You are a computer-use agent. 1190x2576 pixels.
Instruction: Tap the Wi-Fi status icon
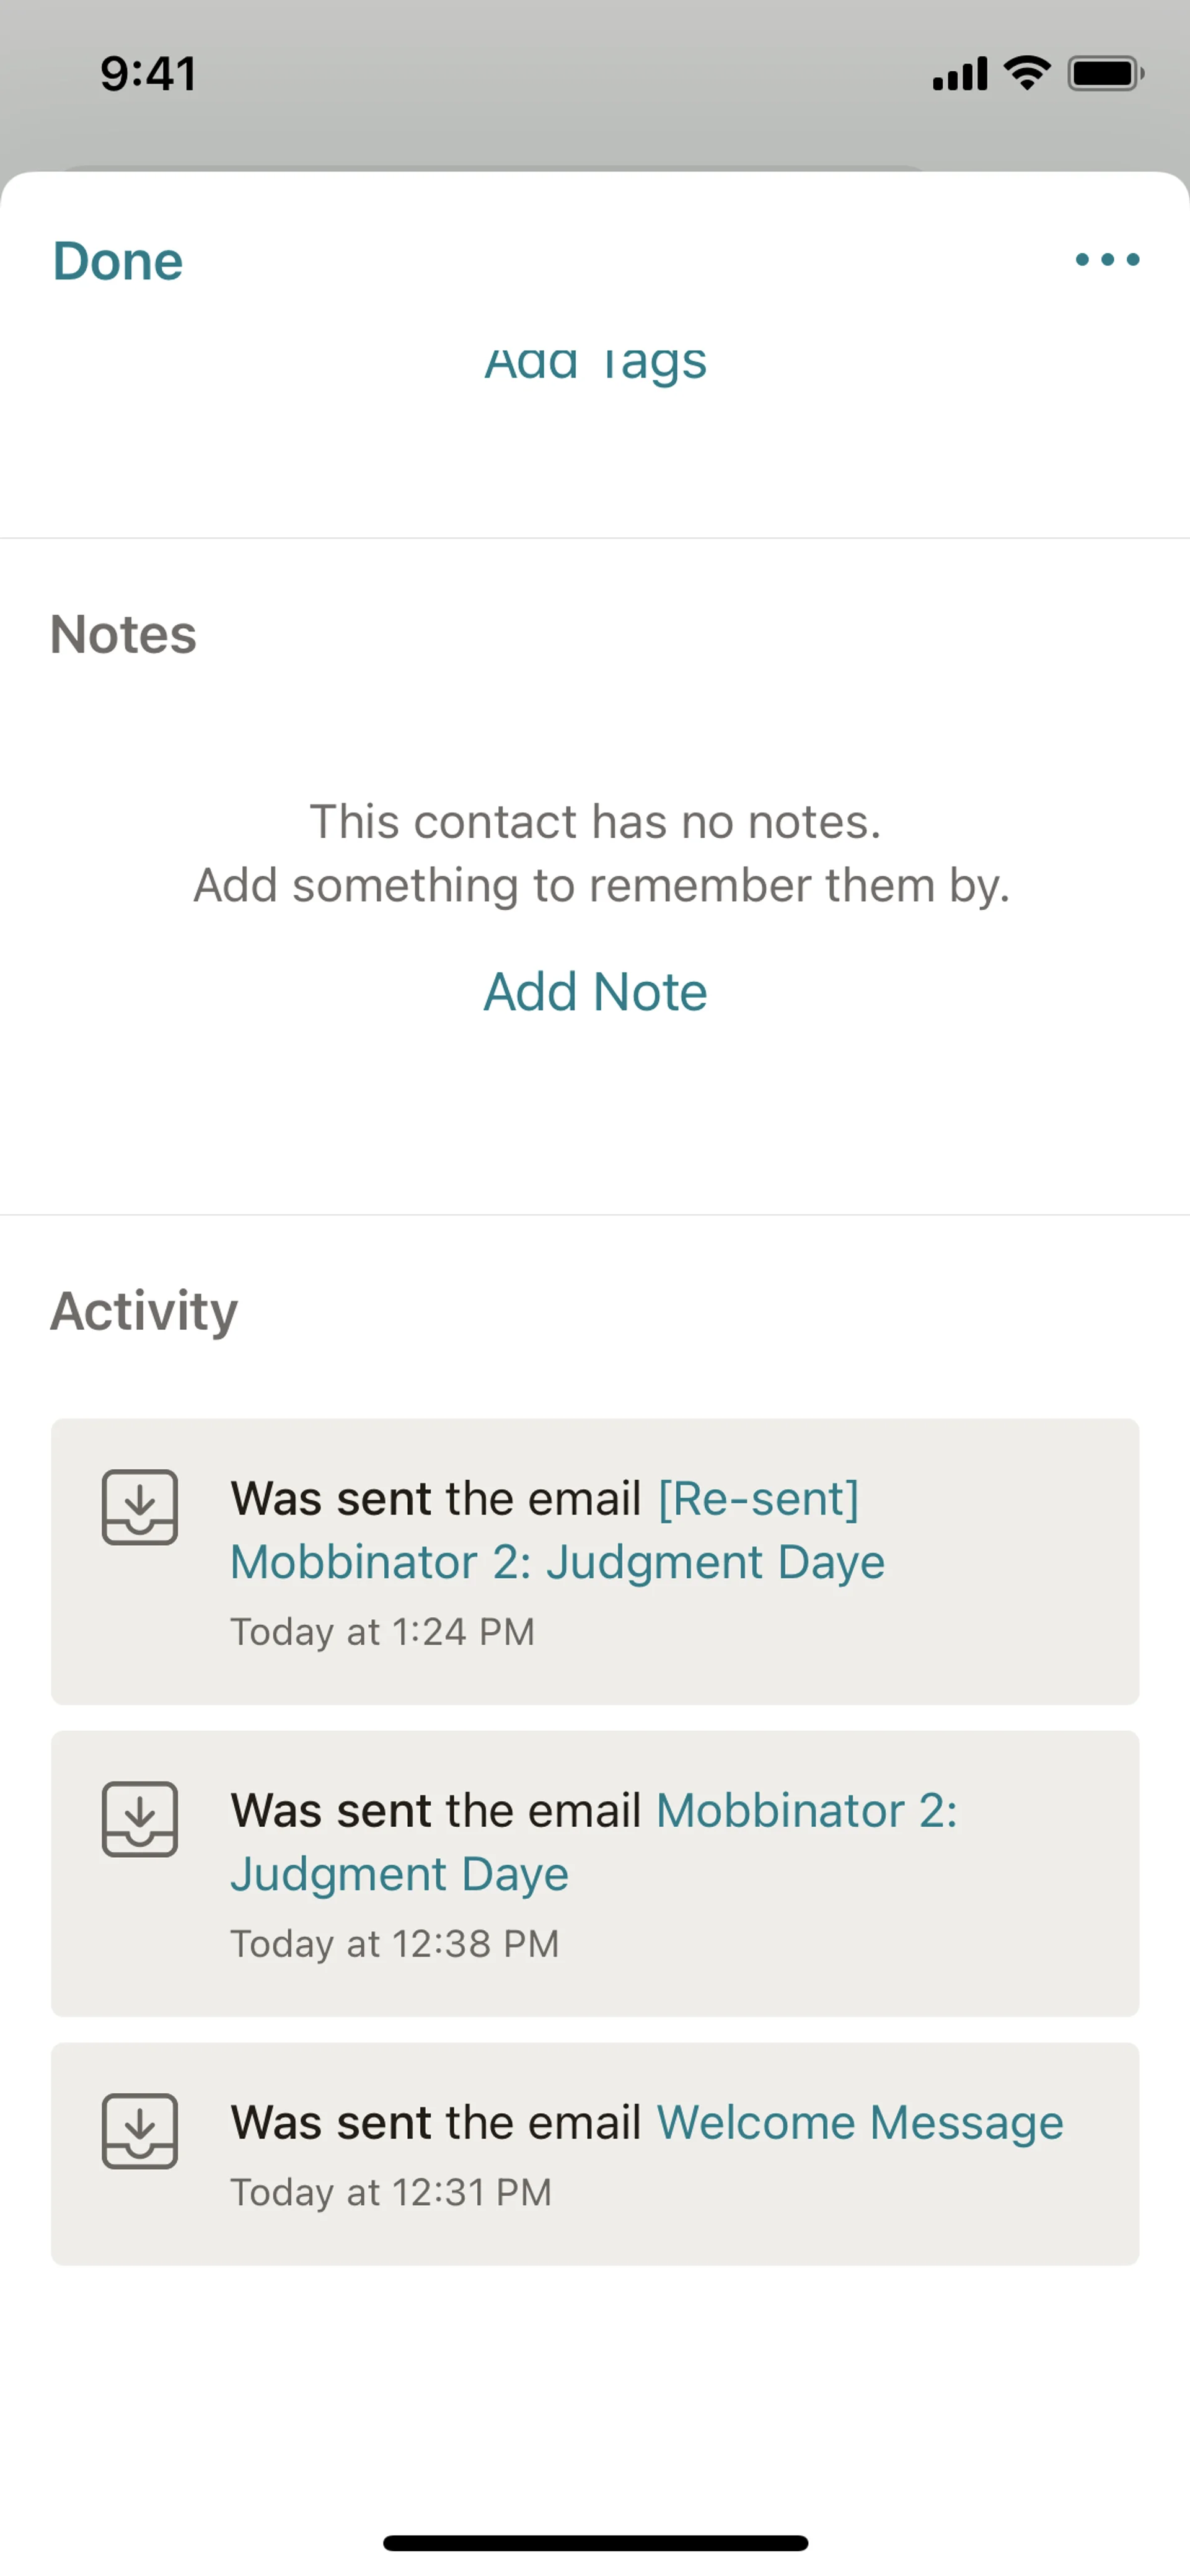point(1026,73)
